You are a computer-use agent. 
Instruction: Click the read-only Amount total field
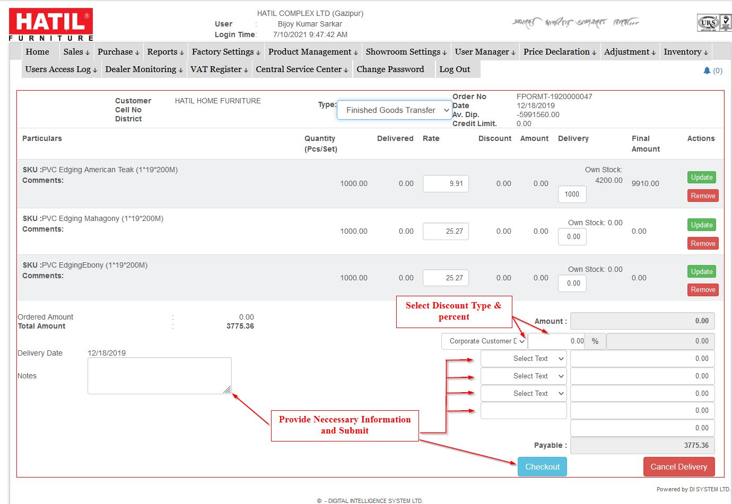point(642,321)
